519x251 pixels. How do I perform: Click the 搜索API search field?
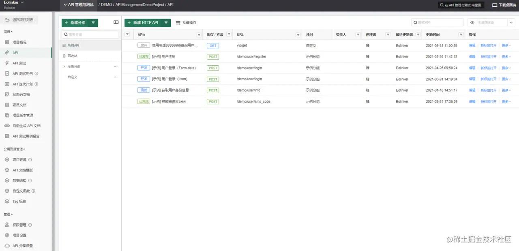[x=438, y=23]
